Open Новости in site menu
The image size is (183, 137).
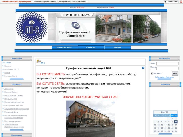tap(8, 66)
